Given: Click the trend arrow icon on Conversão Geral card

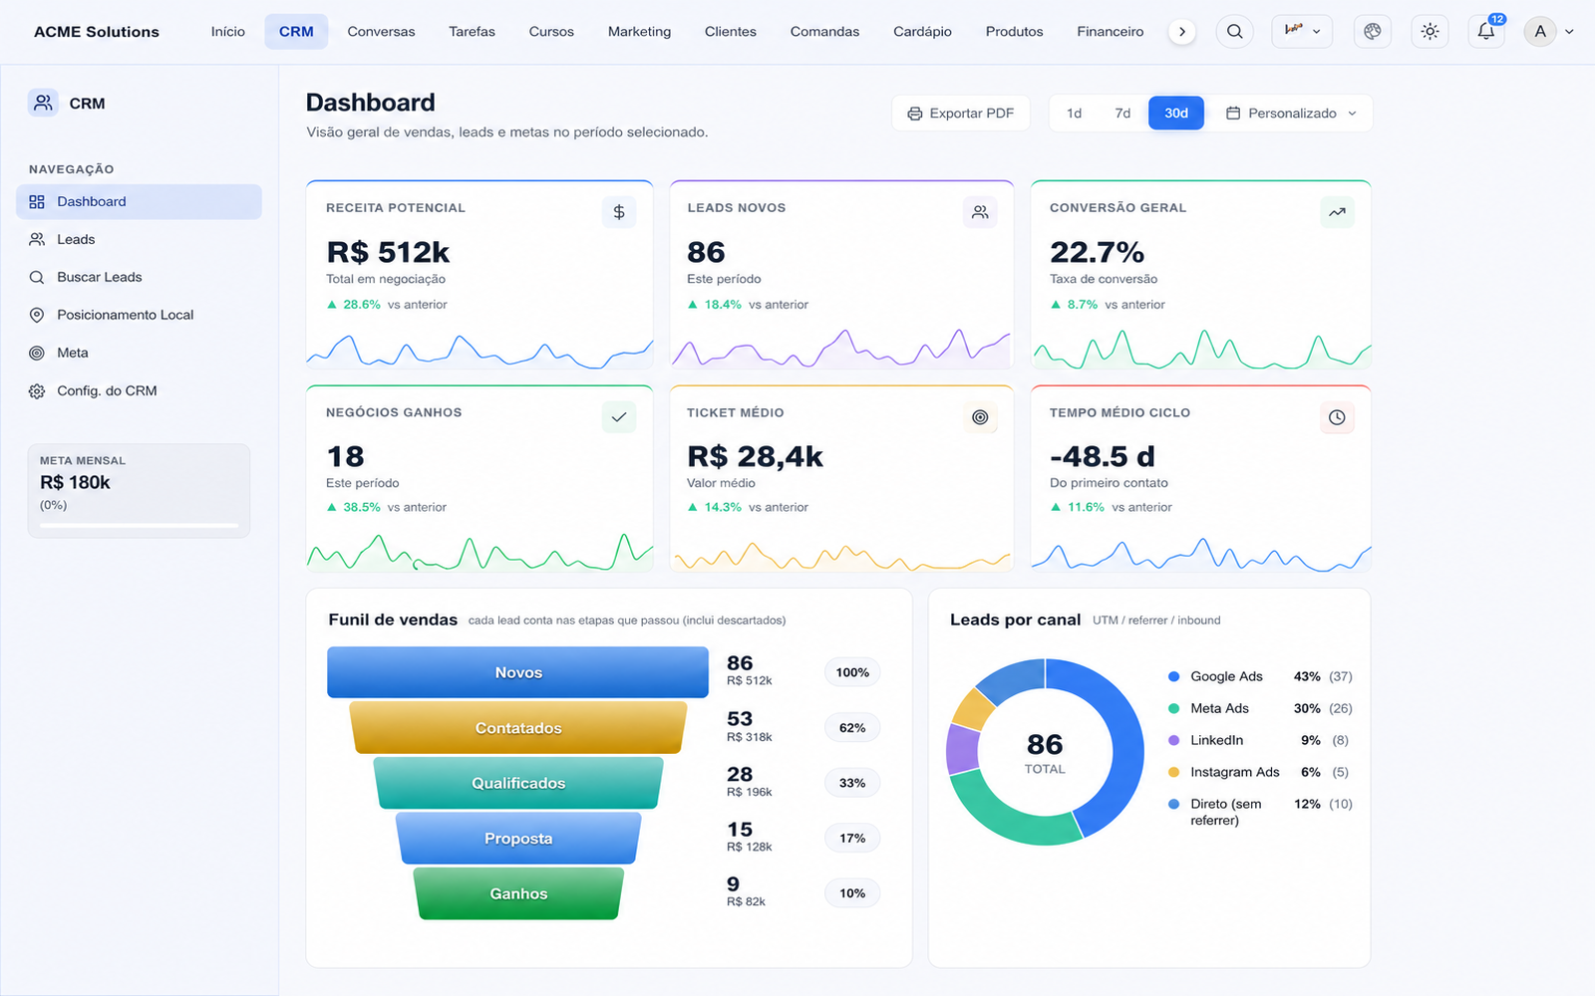Looking at the screenshot, I should (x=1337, y=212).
